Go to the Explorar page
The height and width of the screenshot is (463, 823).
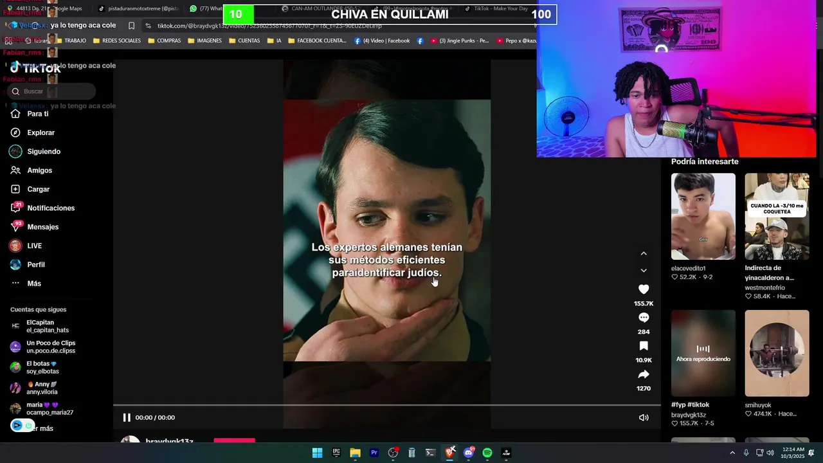tap(32, 132)
